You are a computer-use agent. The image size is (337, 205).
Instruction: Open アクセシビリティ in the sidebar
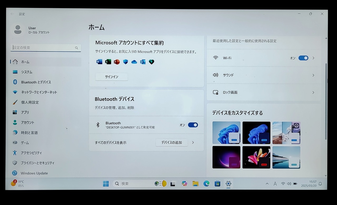click(46, 153)
